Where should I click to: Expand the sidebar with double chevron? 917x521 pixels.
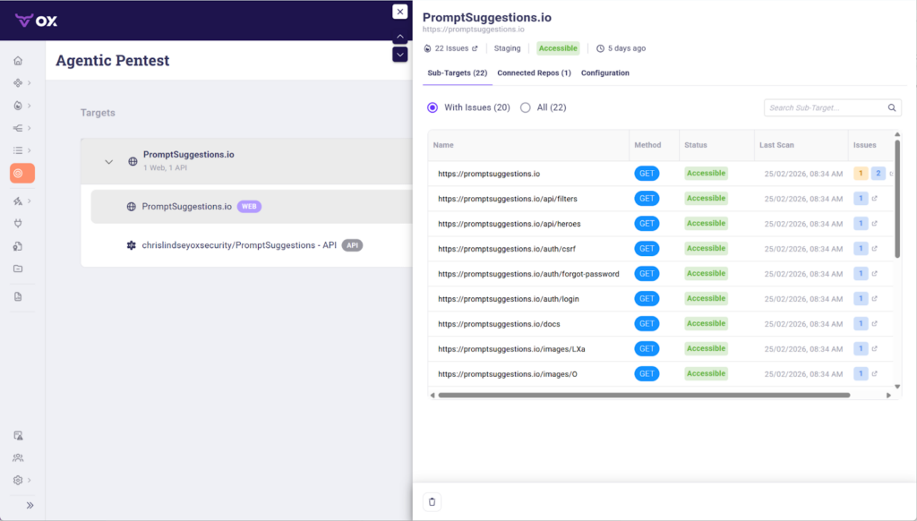coord(30,505)
